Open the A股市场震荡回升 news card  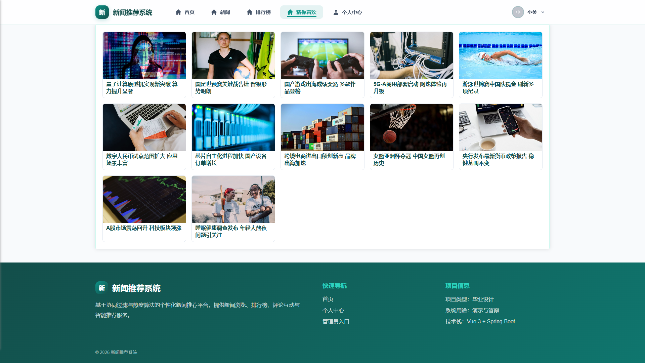pos(144,209)
